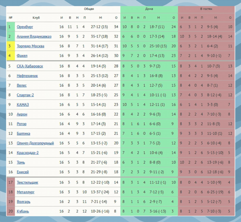Image resolution: width=241 pixels, height=222 pixels.
Task: Select Металлург's away goals 6-25 (-19)
Action: [215, 192]
